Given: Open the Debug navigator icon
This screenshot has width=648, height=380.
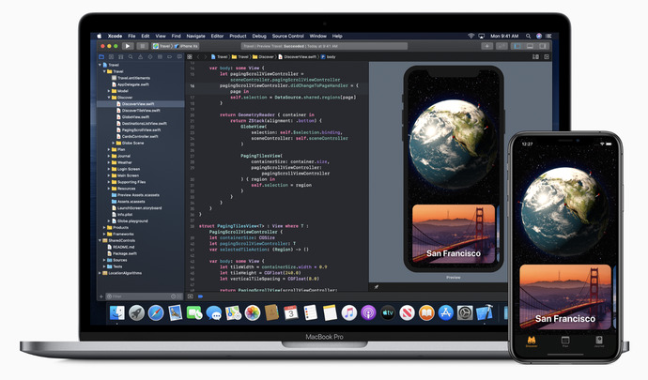Looking at the screenshot, I should click(160, 57).
